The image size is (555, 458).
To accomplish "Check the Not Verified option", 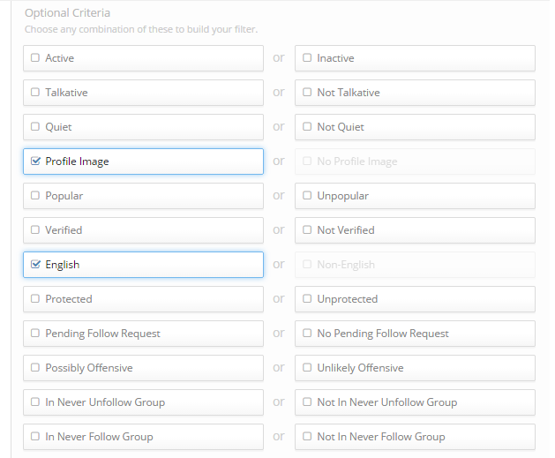I will pos(307,229).
